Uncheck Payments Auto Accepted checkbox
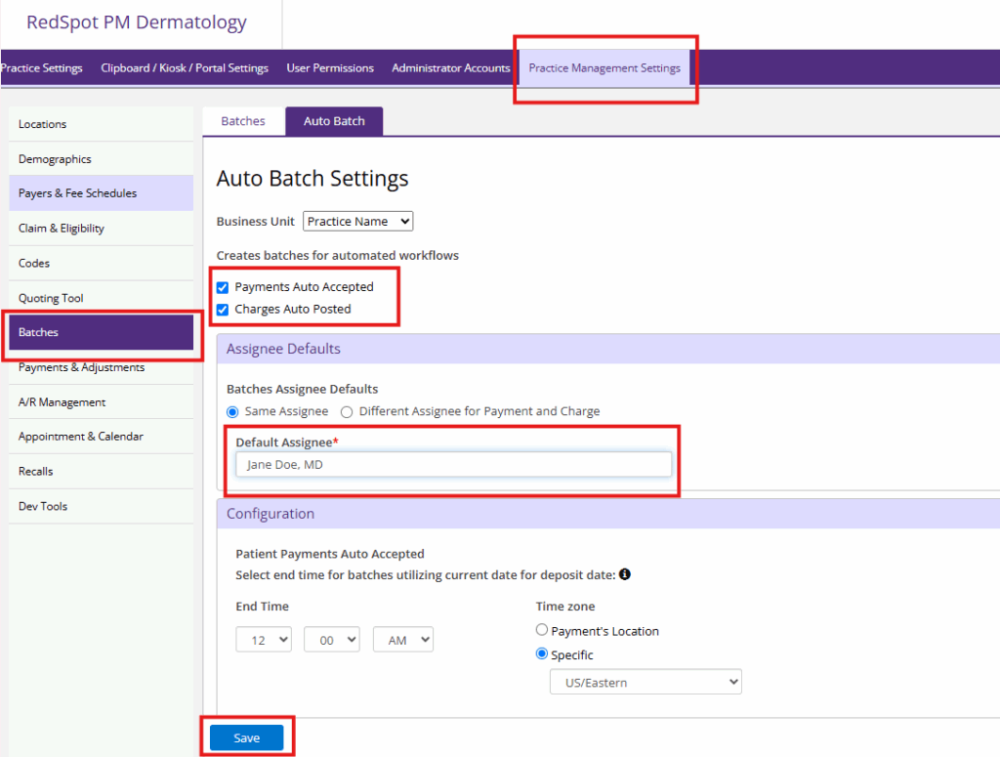 coord(223,287)
